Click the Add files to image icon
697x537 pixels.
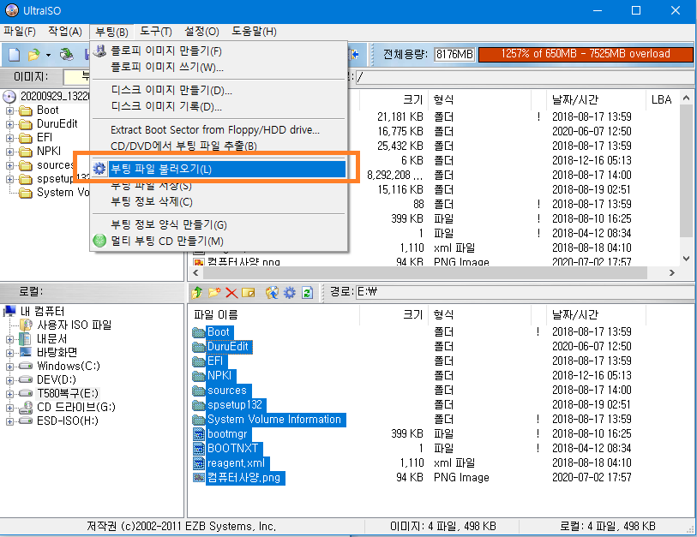click(x=272, y=292)
